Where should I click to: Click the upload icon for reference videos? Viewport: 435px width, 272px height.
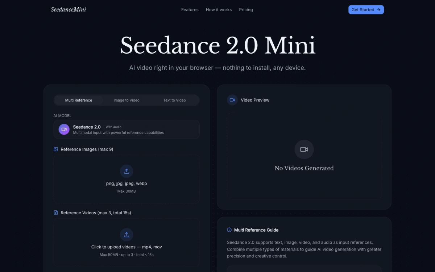(127, 235)
